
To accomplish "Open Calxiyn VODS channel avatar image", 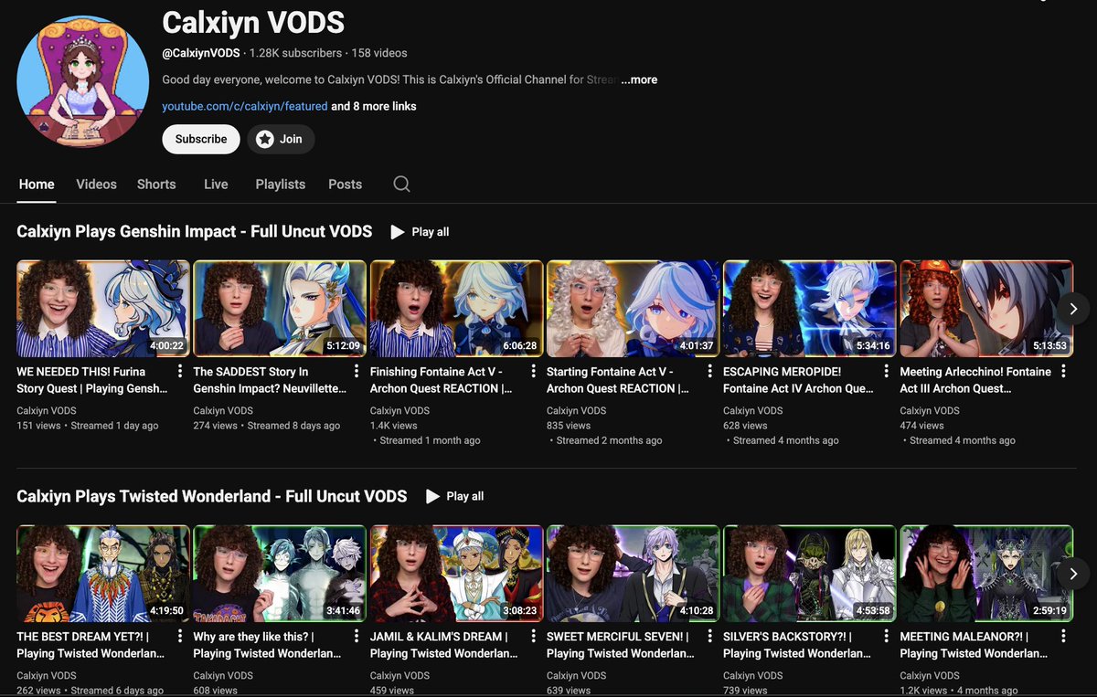I will [83, 80].
